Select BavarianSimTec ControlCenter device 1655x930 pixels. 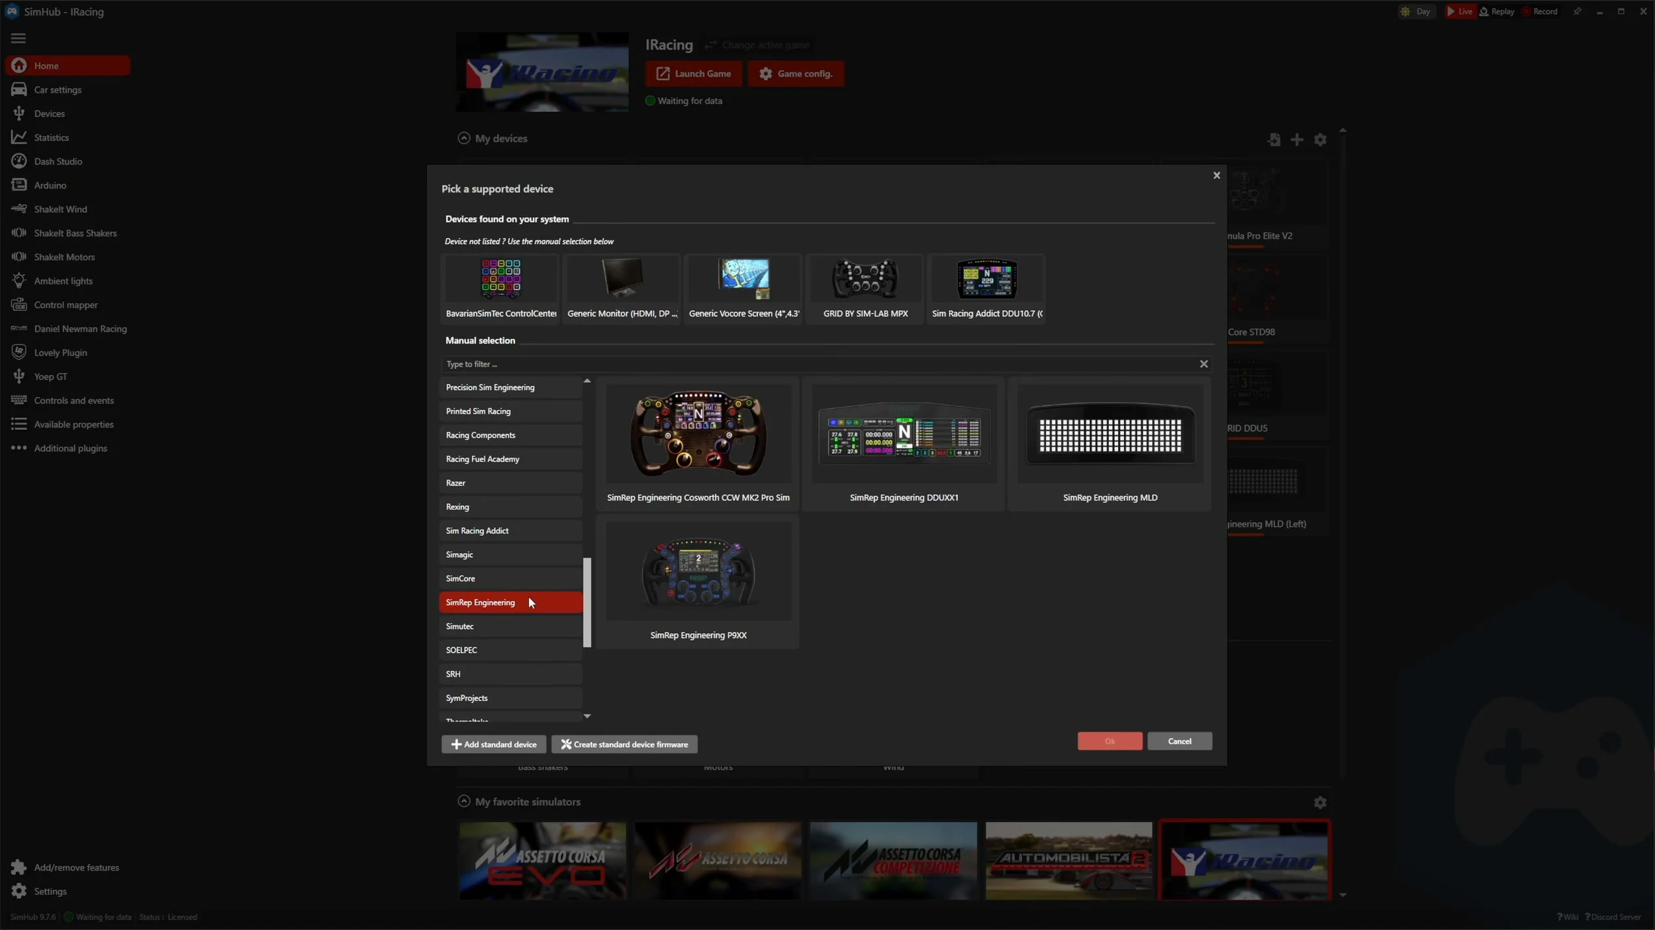click(x=501, y=289)
